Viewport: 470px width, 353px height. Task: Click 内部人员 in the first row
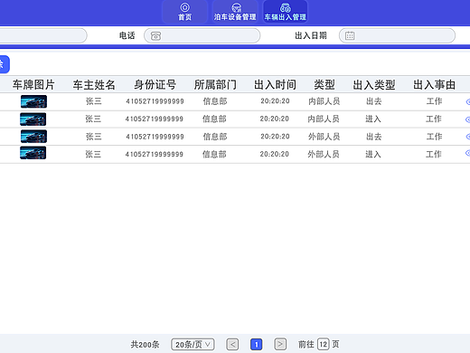click(x=324, y=101)
